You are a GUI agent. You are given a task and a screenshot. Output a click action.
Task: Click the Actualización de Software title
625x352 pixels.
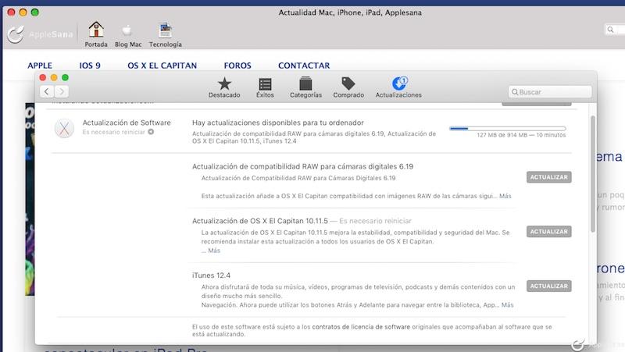[x=127, y=123]
